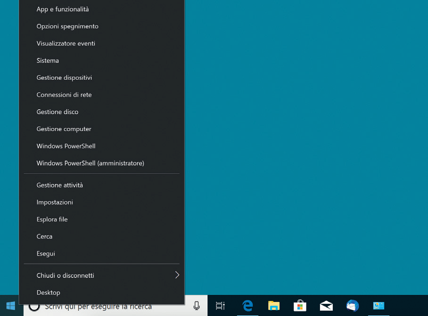The image size is (428, 316).
Task: Open Microsoft Store taskbar icon
Action: click(x=300, y=306)
